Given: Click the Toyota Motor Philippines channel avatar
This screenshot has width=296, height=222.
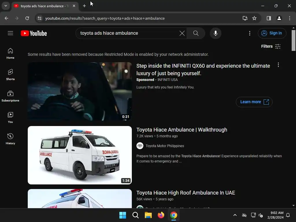Looking at the screenshot, I should [140, 146].
